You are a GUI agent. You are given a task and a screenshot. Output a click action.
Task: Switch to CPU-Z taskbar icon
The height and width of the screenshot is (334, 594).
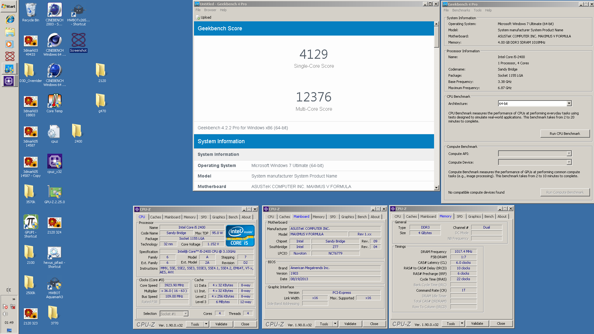9,81
